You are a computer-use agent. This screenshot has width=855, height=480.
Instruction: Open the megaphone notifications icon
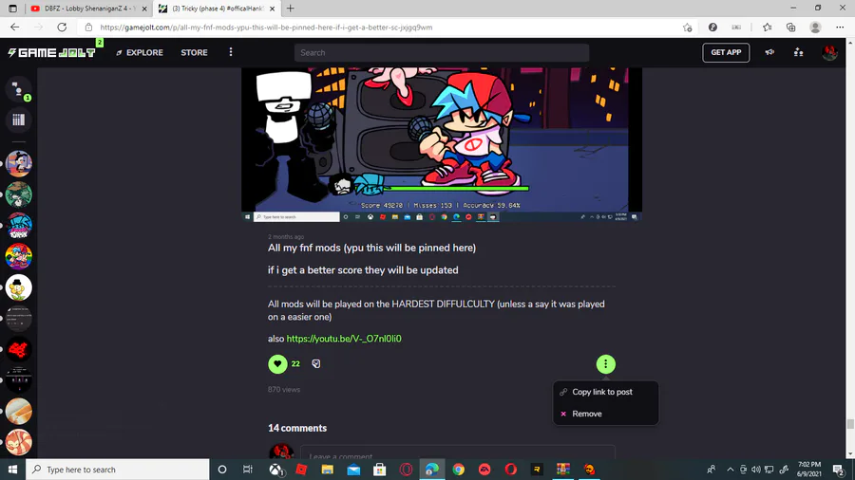coord(769,52)
